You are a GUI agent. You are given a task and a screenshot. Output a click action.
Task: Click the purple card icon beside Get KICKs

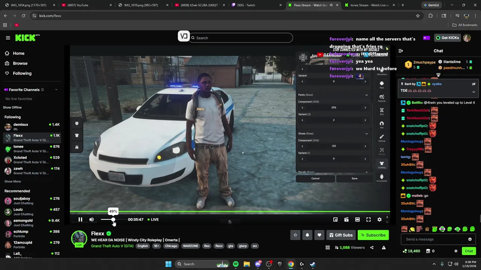[x=426, y=38]
